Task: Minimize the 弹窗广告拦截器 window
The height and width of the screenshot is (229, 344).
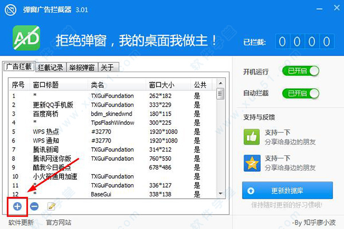Action: 319,9
